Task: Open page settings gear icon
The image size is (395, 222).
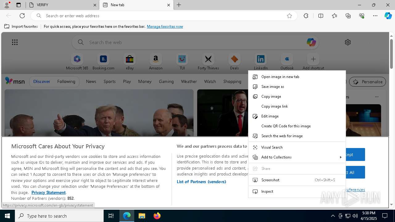Action: point(348,42)
